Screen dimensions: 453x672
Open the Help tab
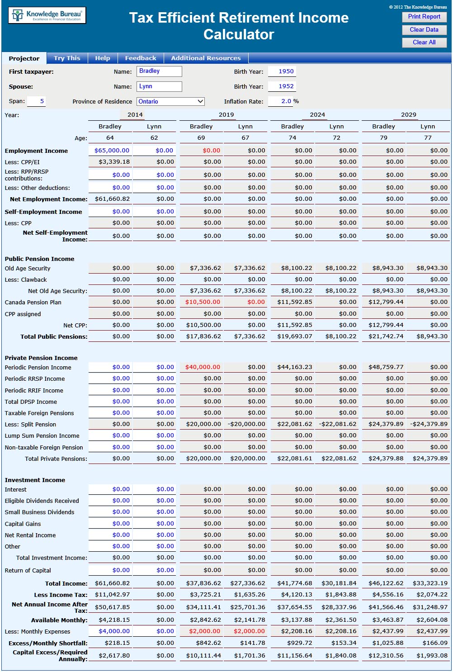pyautogui.click(x=103, y=58)
